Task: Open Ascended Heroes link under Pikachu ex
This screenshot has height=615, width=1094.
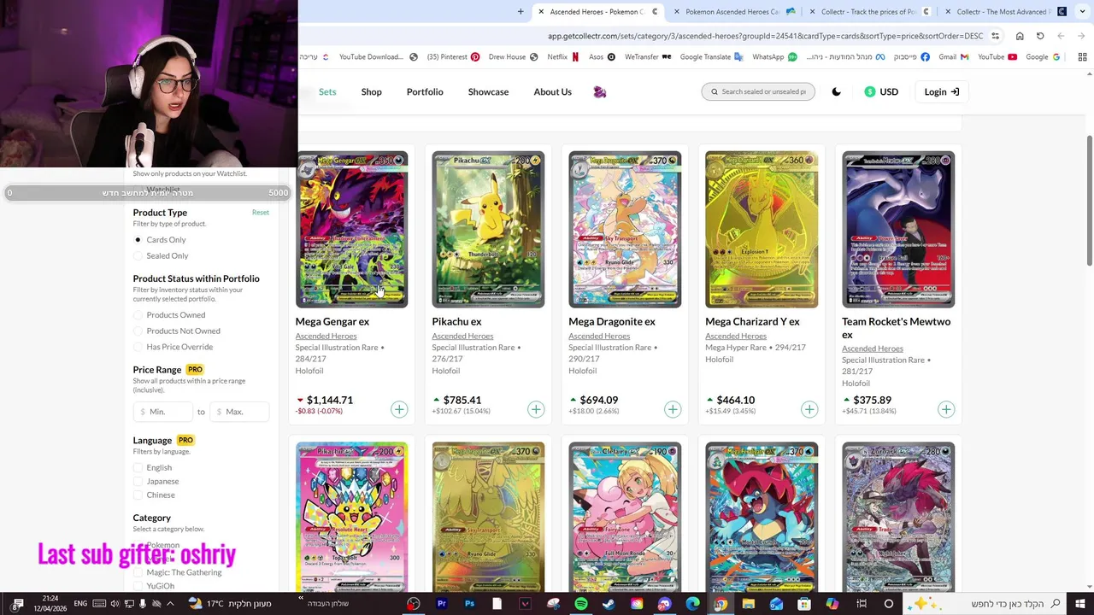Action: [462, 336]
